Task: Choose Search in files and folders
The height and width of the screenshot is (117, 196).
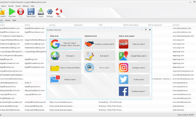Action: (x=65, y=68)
